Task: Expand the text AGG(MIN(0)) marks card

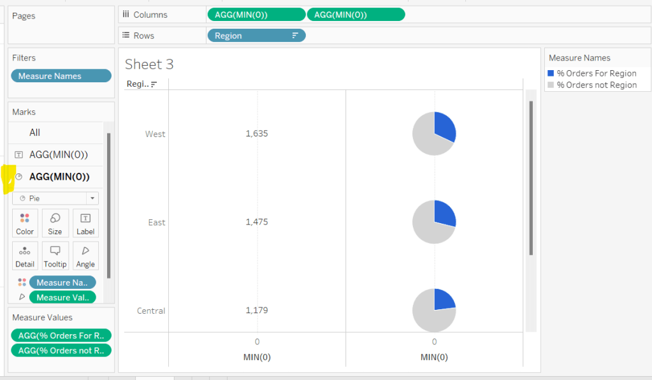Action: click(x=58, y=154)
